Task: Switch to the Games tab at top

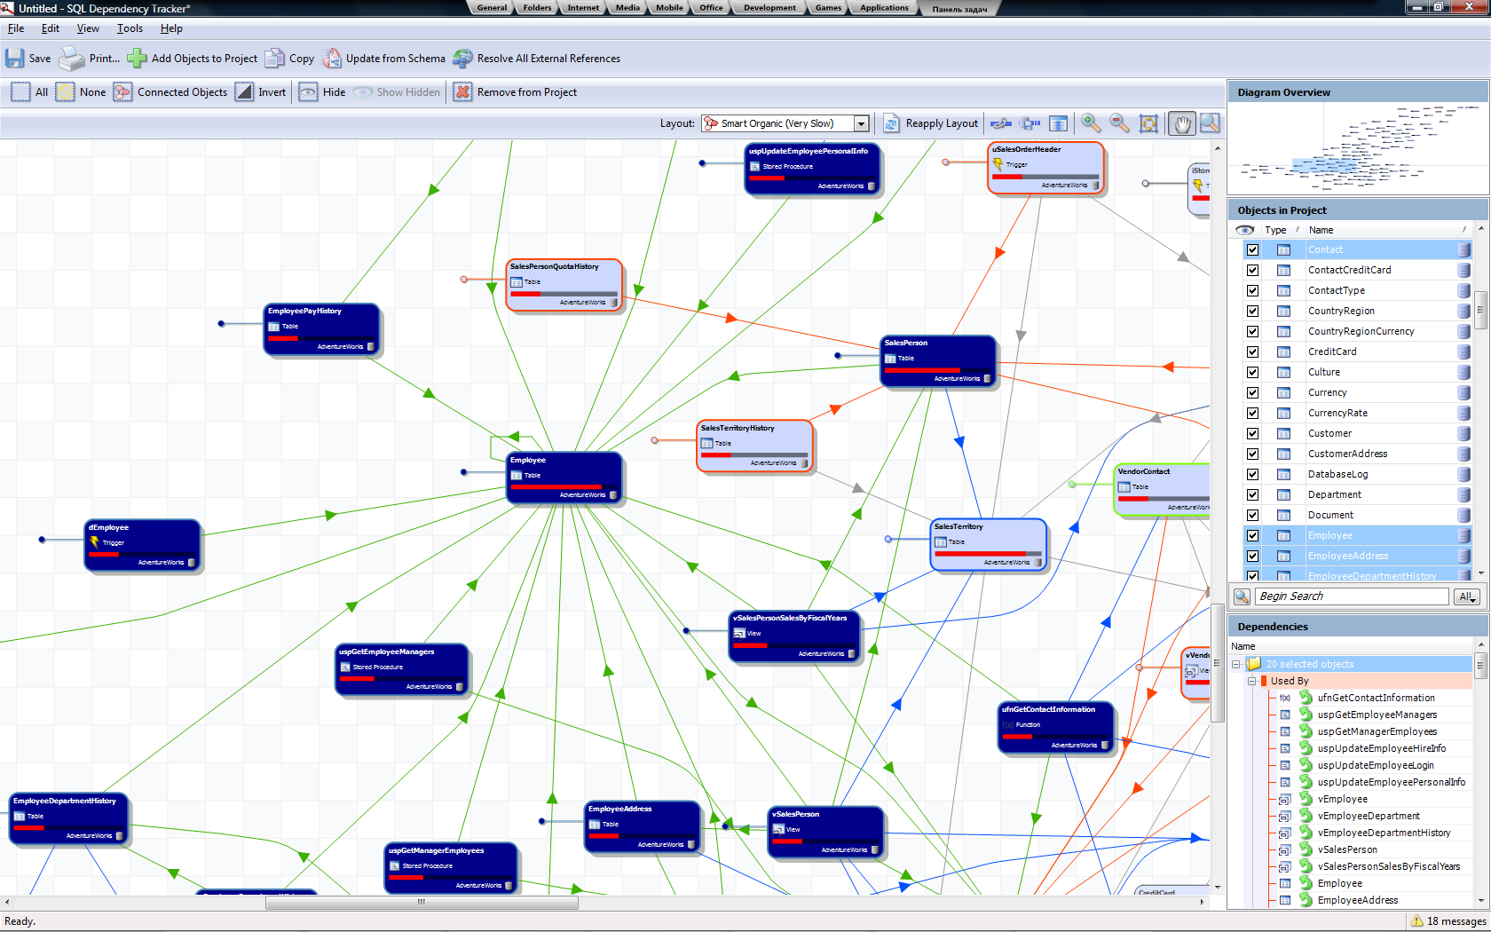Action: pyautogui.click(x=828, y=7)
